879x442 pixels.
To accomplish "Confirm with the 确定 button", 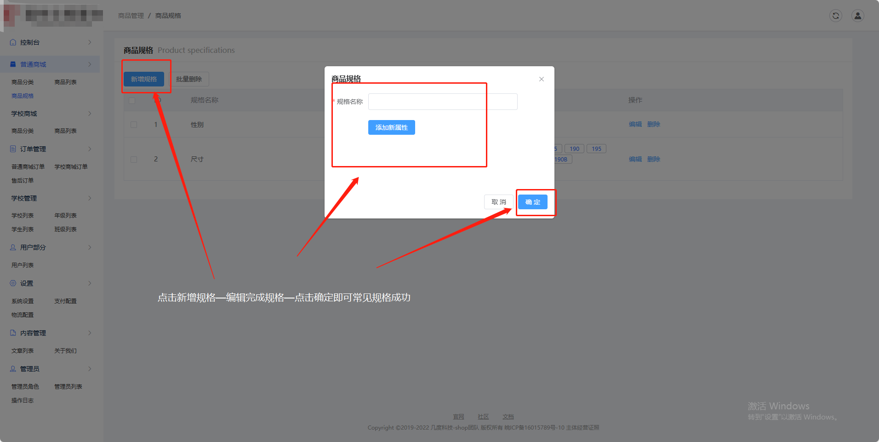I will [532, 202].
